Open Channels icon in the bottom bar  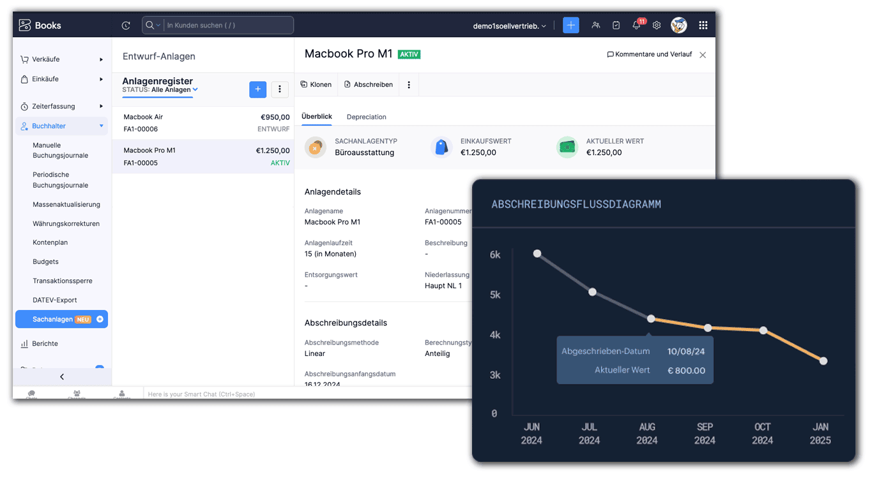[x=77, y=394]
